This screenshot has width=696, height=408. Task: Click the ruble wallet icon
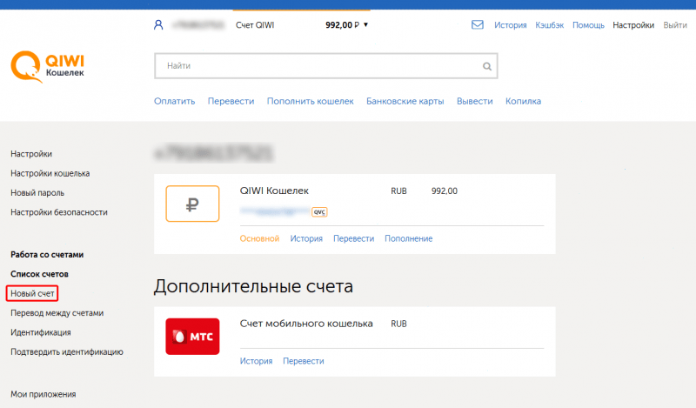click(192, 204)
